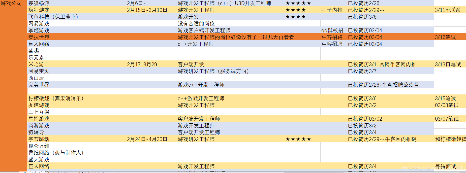Click the "网易雷火" company cell
This screenshot has width=466, height=173.
[x=77, y=71]
